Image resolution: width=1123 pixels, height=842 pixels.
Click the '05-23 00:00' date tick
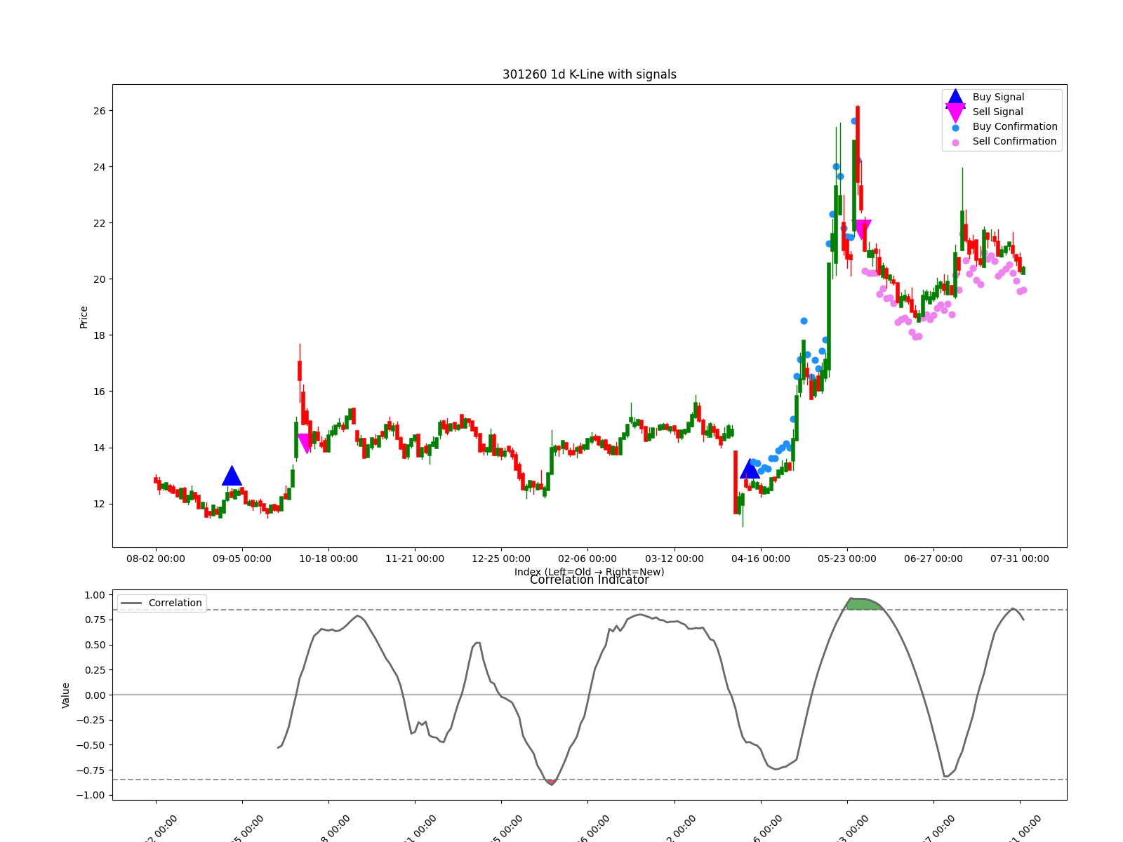847,559
